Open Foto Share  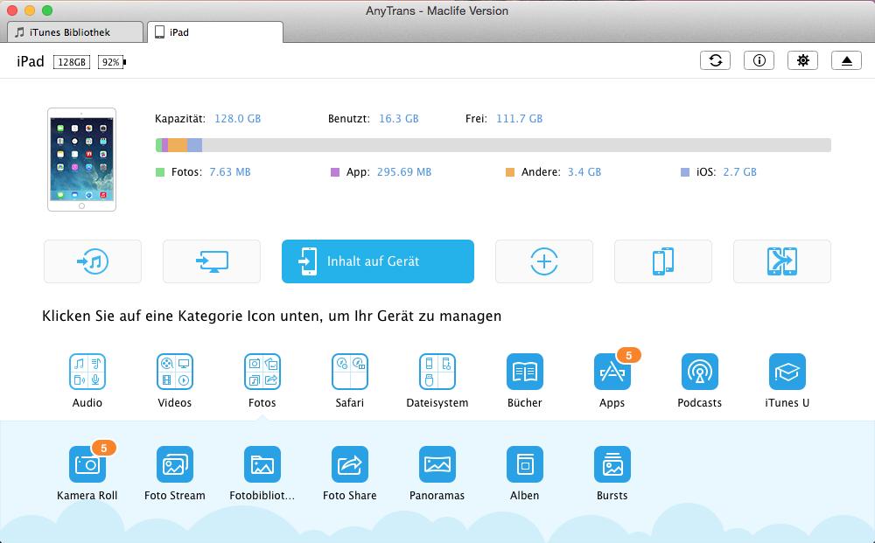[x=350, y=463]
